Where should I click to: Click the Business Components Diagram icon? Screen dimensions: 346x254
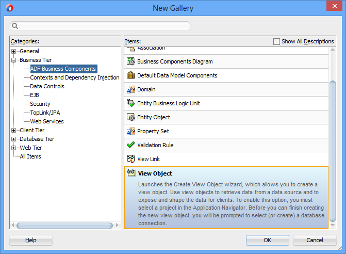[x=130, y=61]
